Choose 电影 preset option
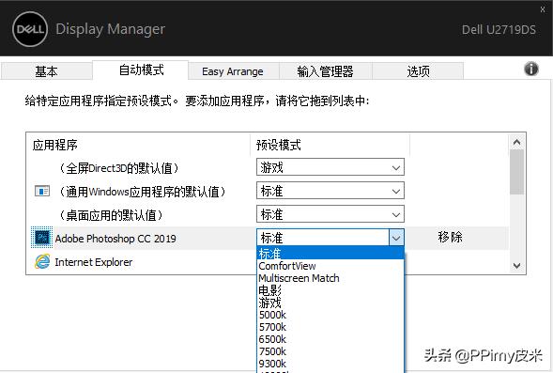 point(330,290)
